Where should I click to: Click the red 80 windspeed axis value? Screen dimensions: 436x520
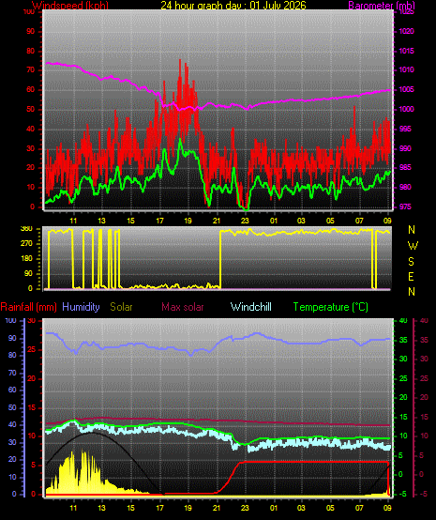pos(31,51)
